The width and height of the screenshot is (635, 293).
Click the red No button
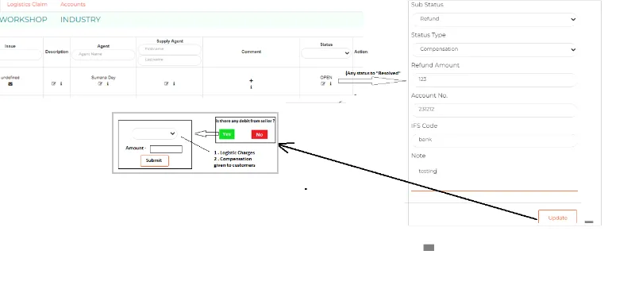[260, 134]
